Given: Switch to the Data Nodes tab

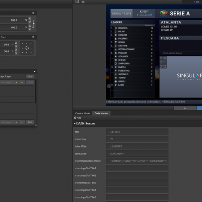Looking at the screenshot, I should [x=101, y=114].
